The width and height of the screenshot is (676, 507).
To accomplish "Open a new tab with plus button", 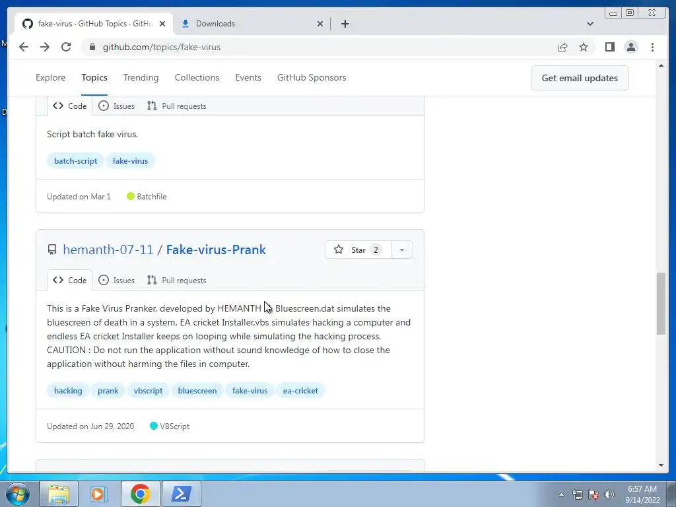I will tap(345, 24).
